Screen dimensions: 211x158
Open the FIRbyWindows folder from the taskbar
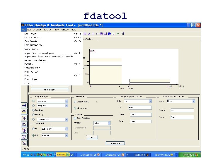pos(164,155)
